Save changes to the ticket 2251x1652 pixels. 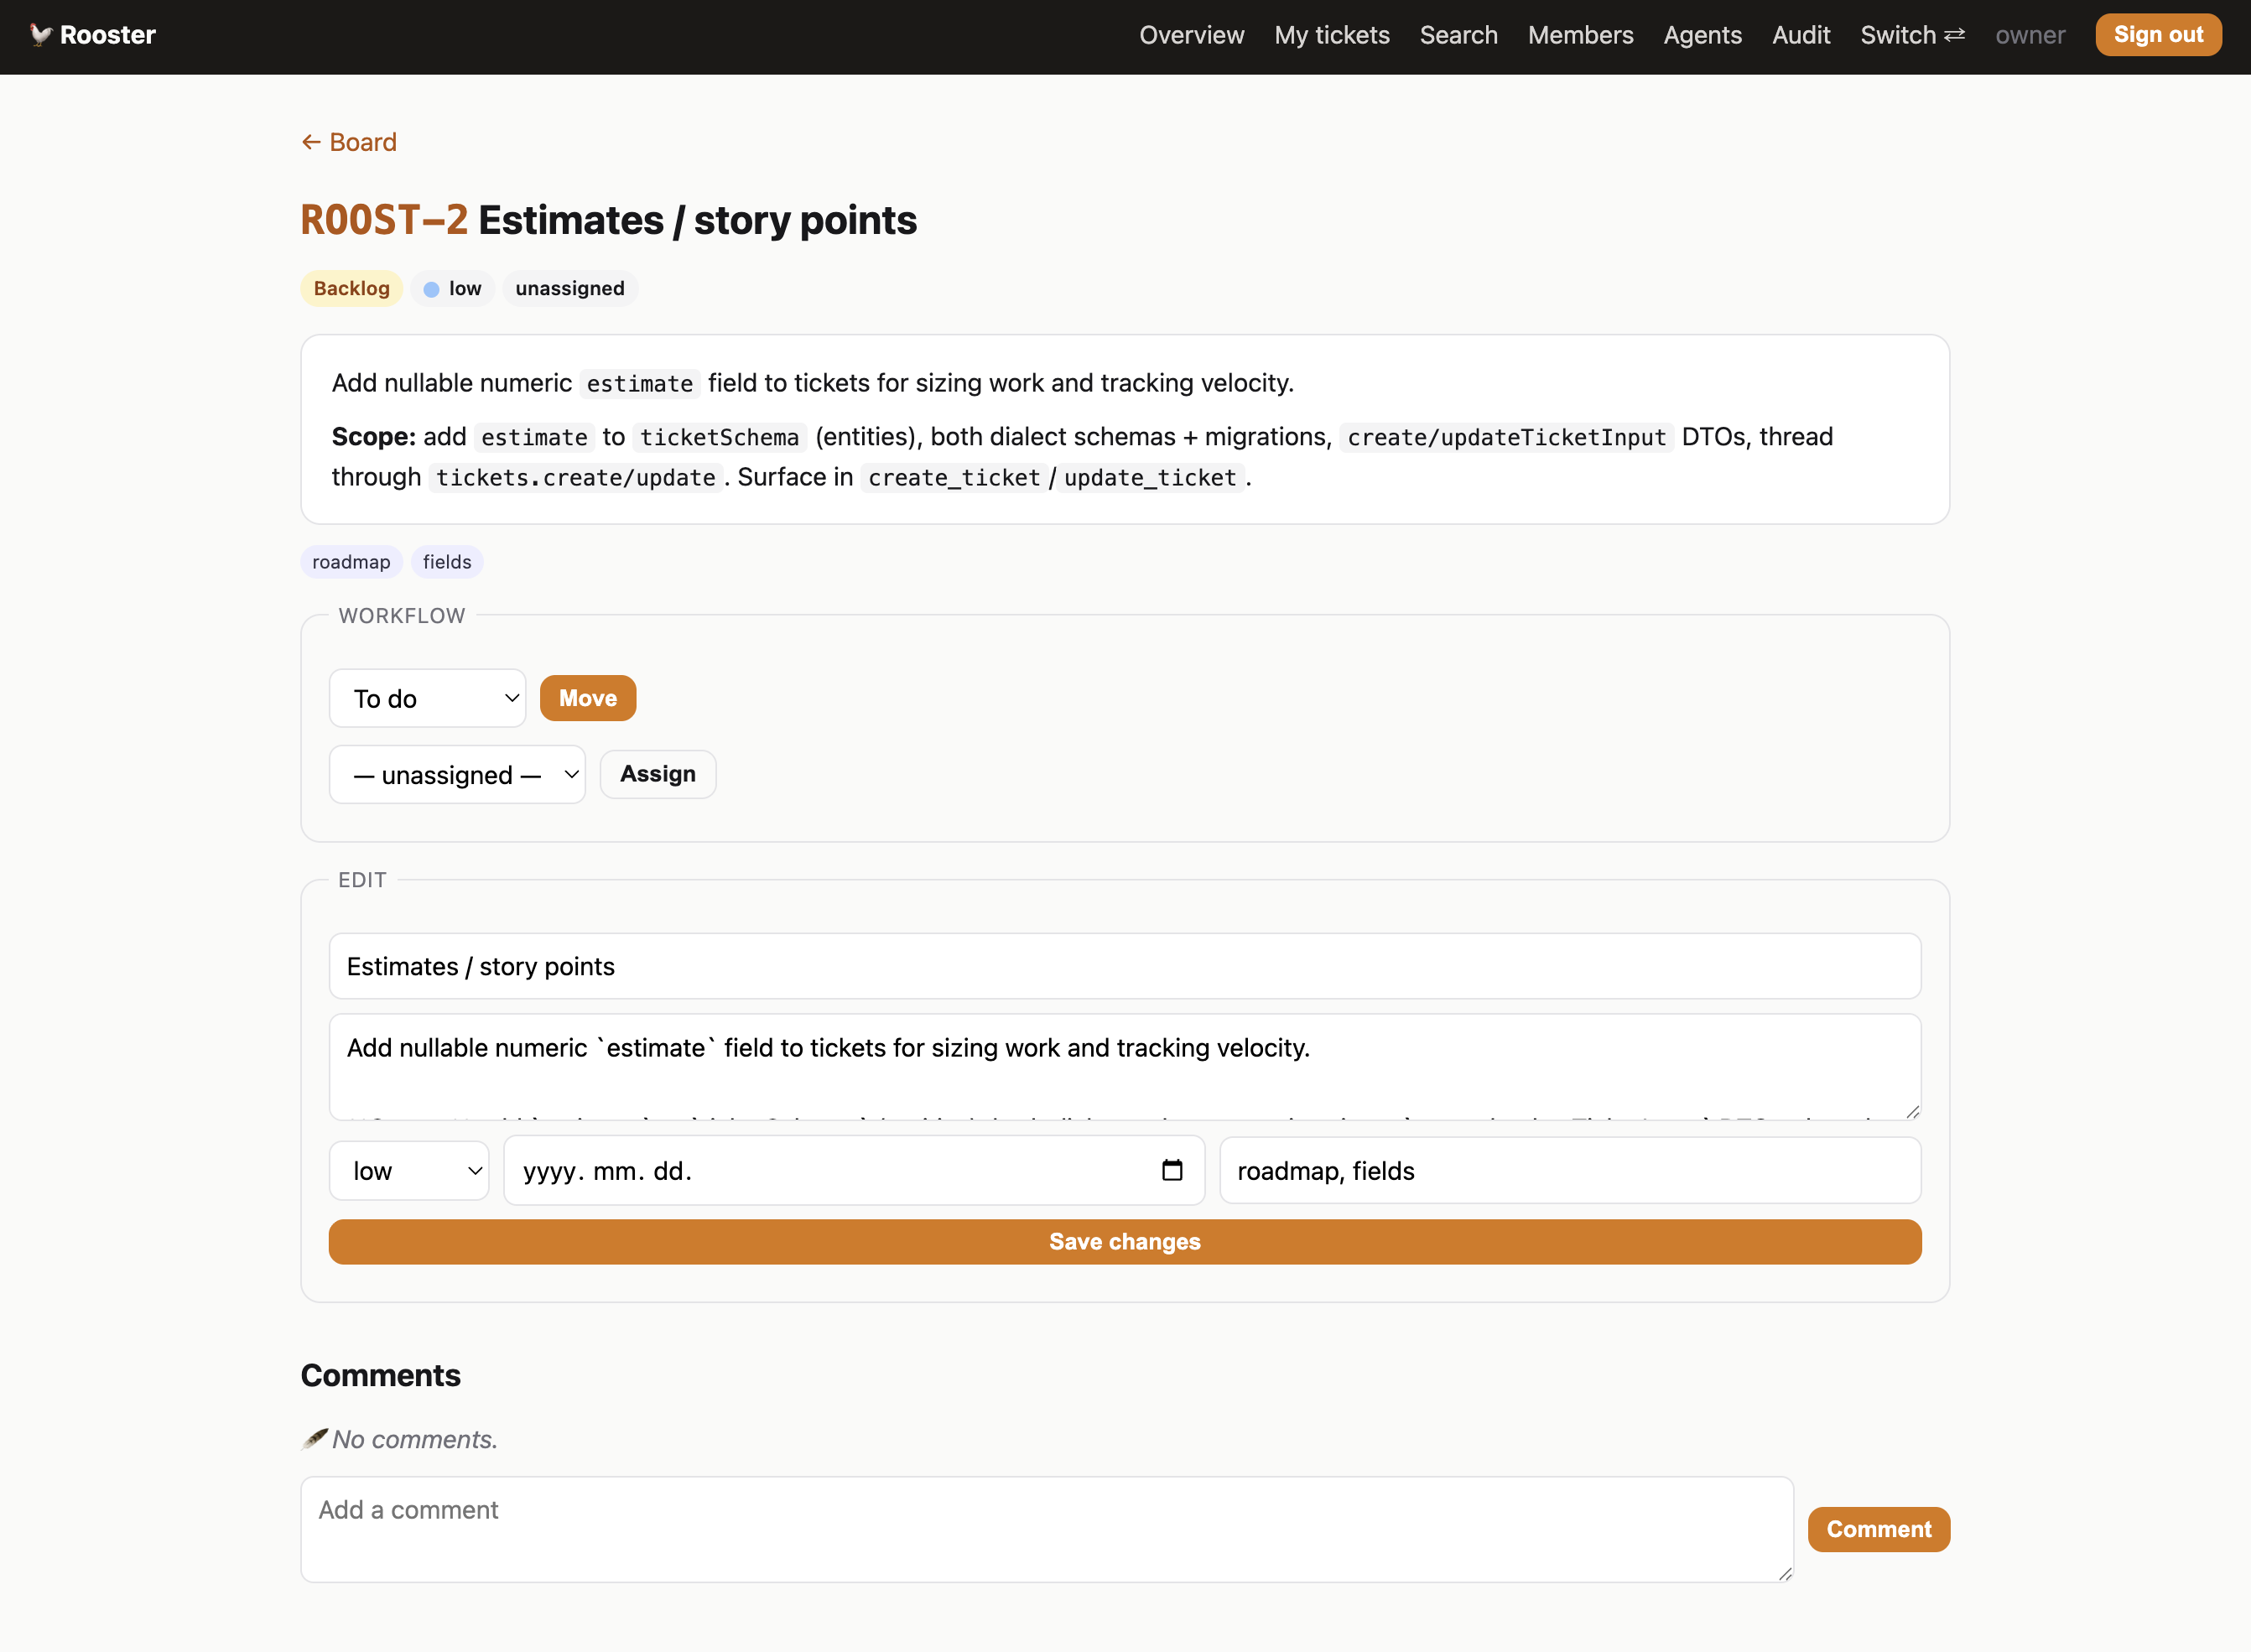coord(1125,1242)
